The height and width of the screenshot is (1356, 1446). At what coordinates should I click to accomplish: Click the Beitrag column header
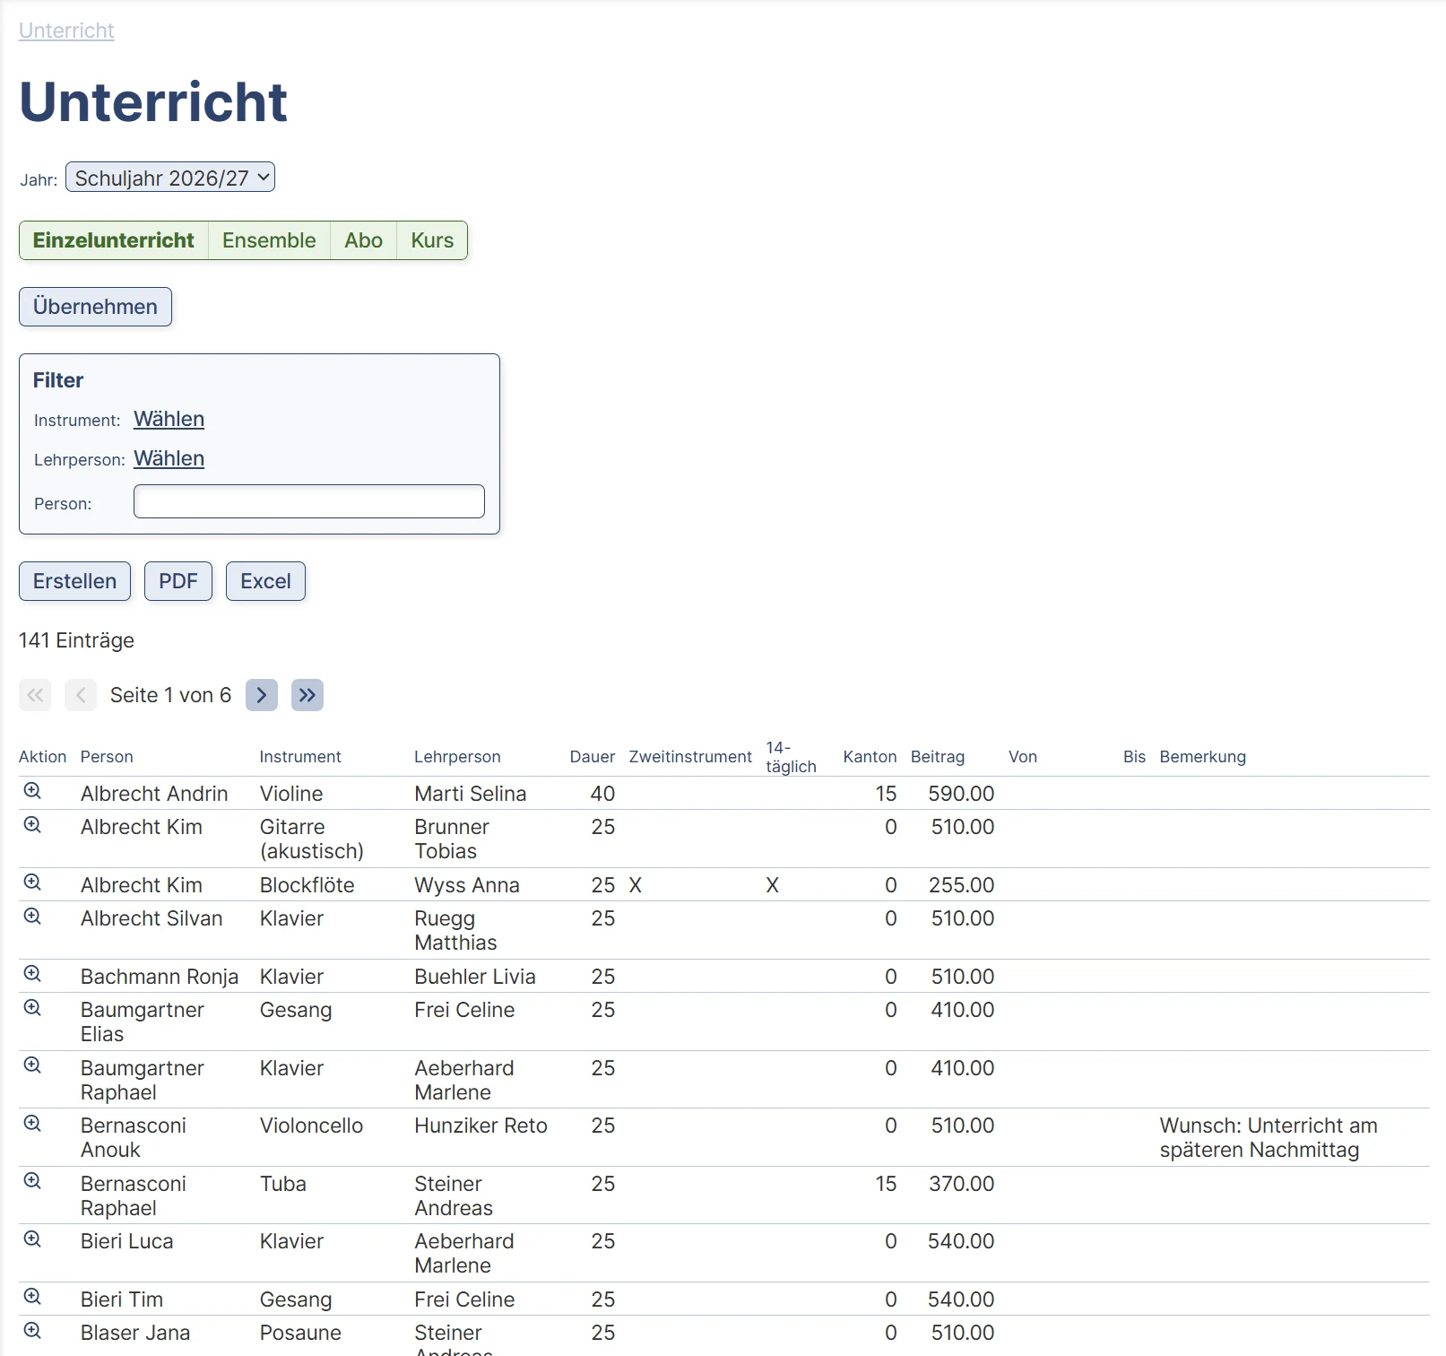938,757
